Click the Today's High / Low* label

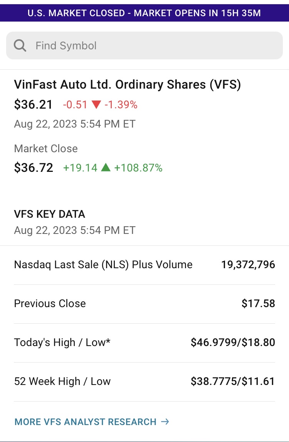point(62,343)
